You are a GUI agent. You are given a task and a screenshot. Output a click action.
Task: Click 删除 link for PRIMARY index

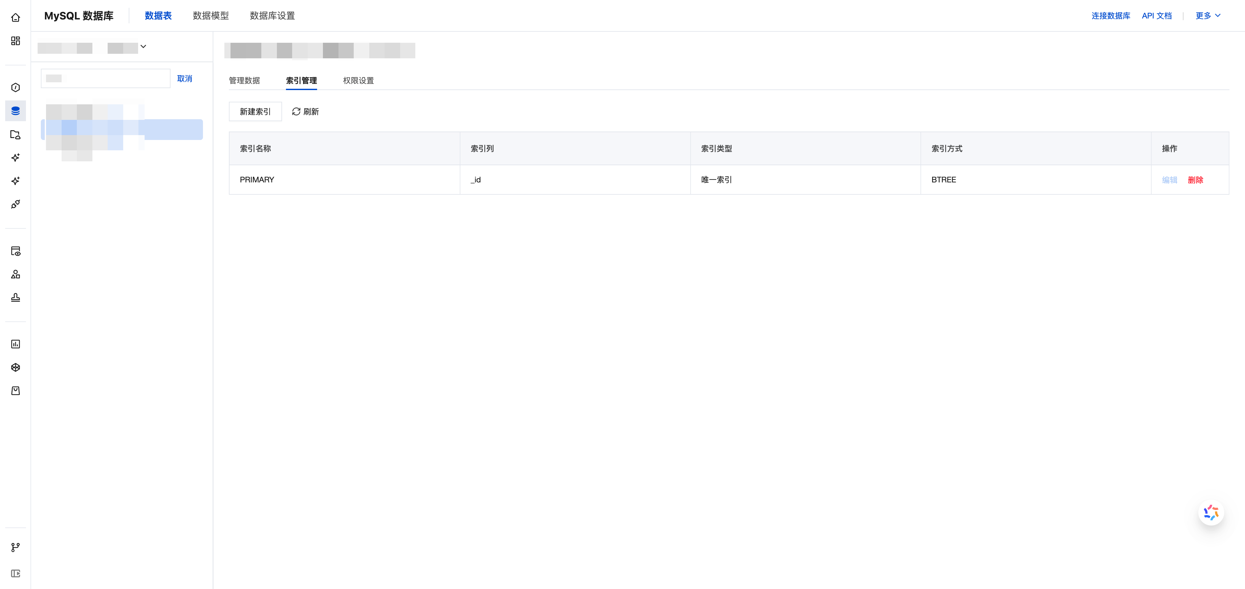coord(1195,180)
